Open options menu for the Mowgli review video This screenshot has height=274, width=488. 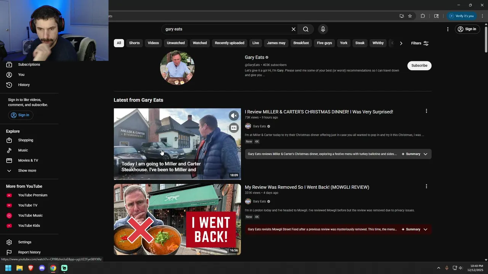click(x=426, y=186)
